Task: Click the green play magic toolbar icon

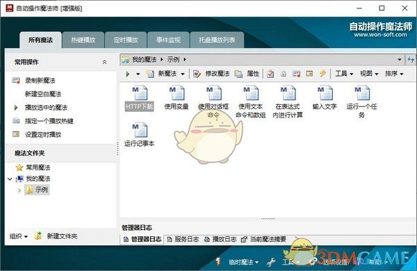Action: [x=128, y=74]
